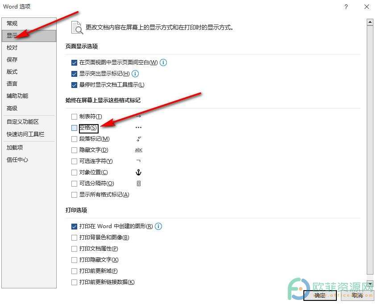Click info icon beside 在页面视图中显示页面间空白
Screen dimensions: 377x304
click(163, 62)
